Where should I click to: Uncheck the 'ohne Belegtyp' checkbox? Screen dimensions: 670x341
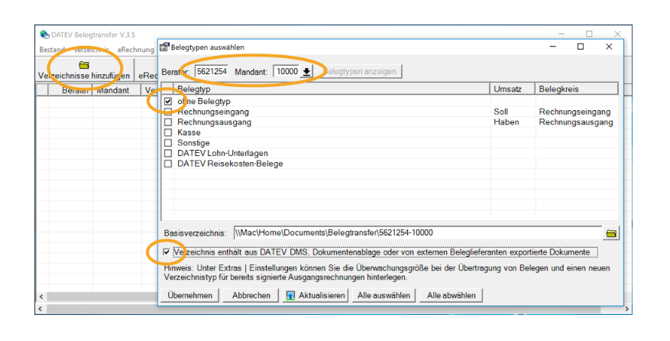(x=168, y=102)
